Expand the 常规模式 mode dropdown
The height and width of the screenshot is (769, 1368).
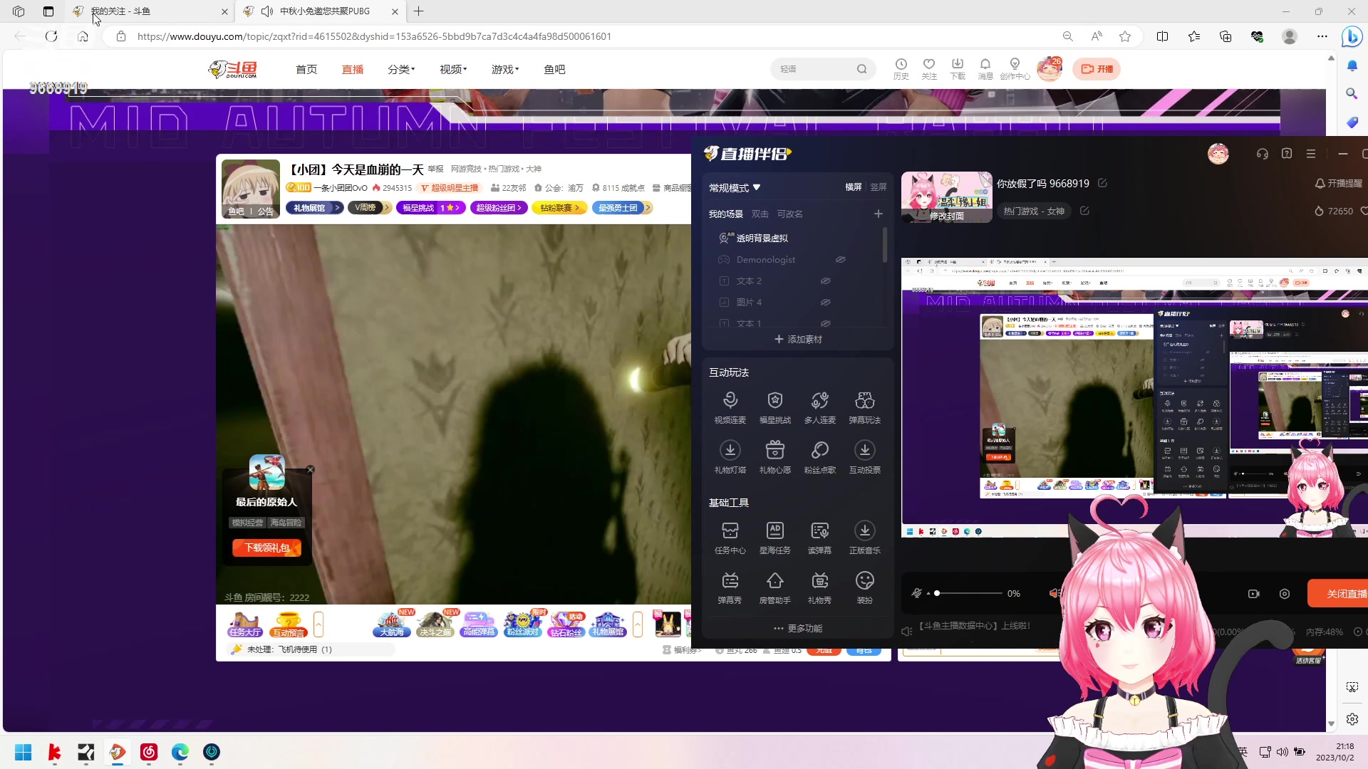(x=735, y=188)
